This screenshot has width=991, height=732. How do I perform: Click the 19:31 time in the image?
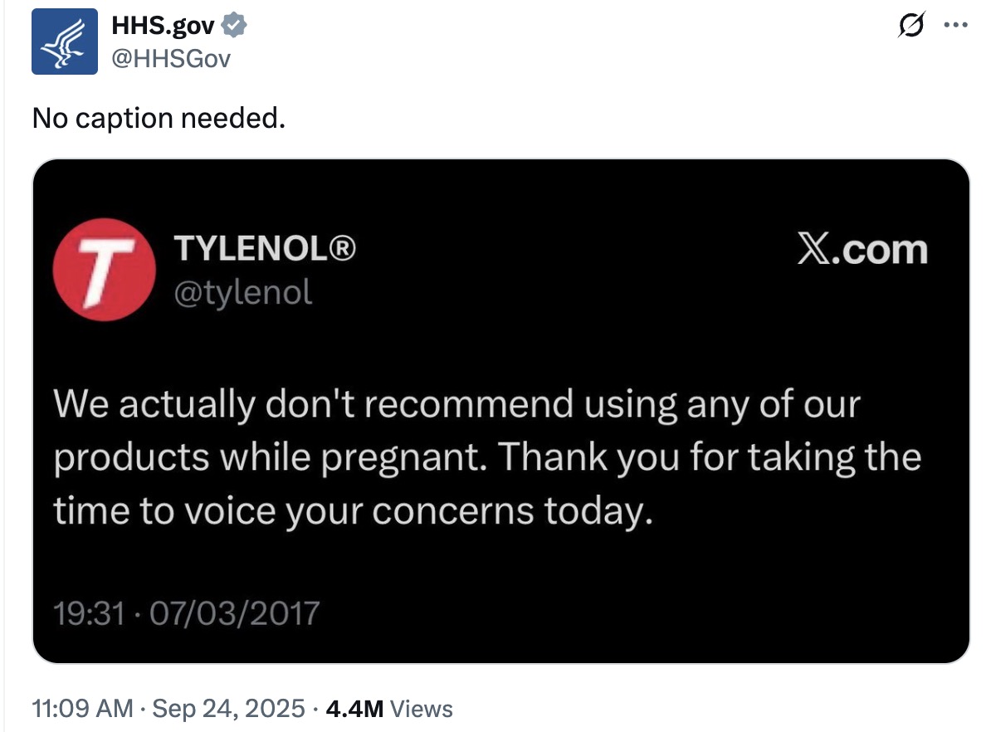[90, 613]
